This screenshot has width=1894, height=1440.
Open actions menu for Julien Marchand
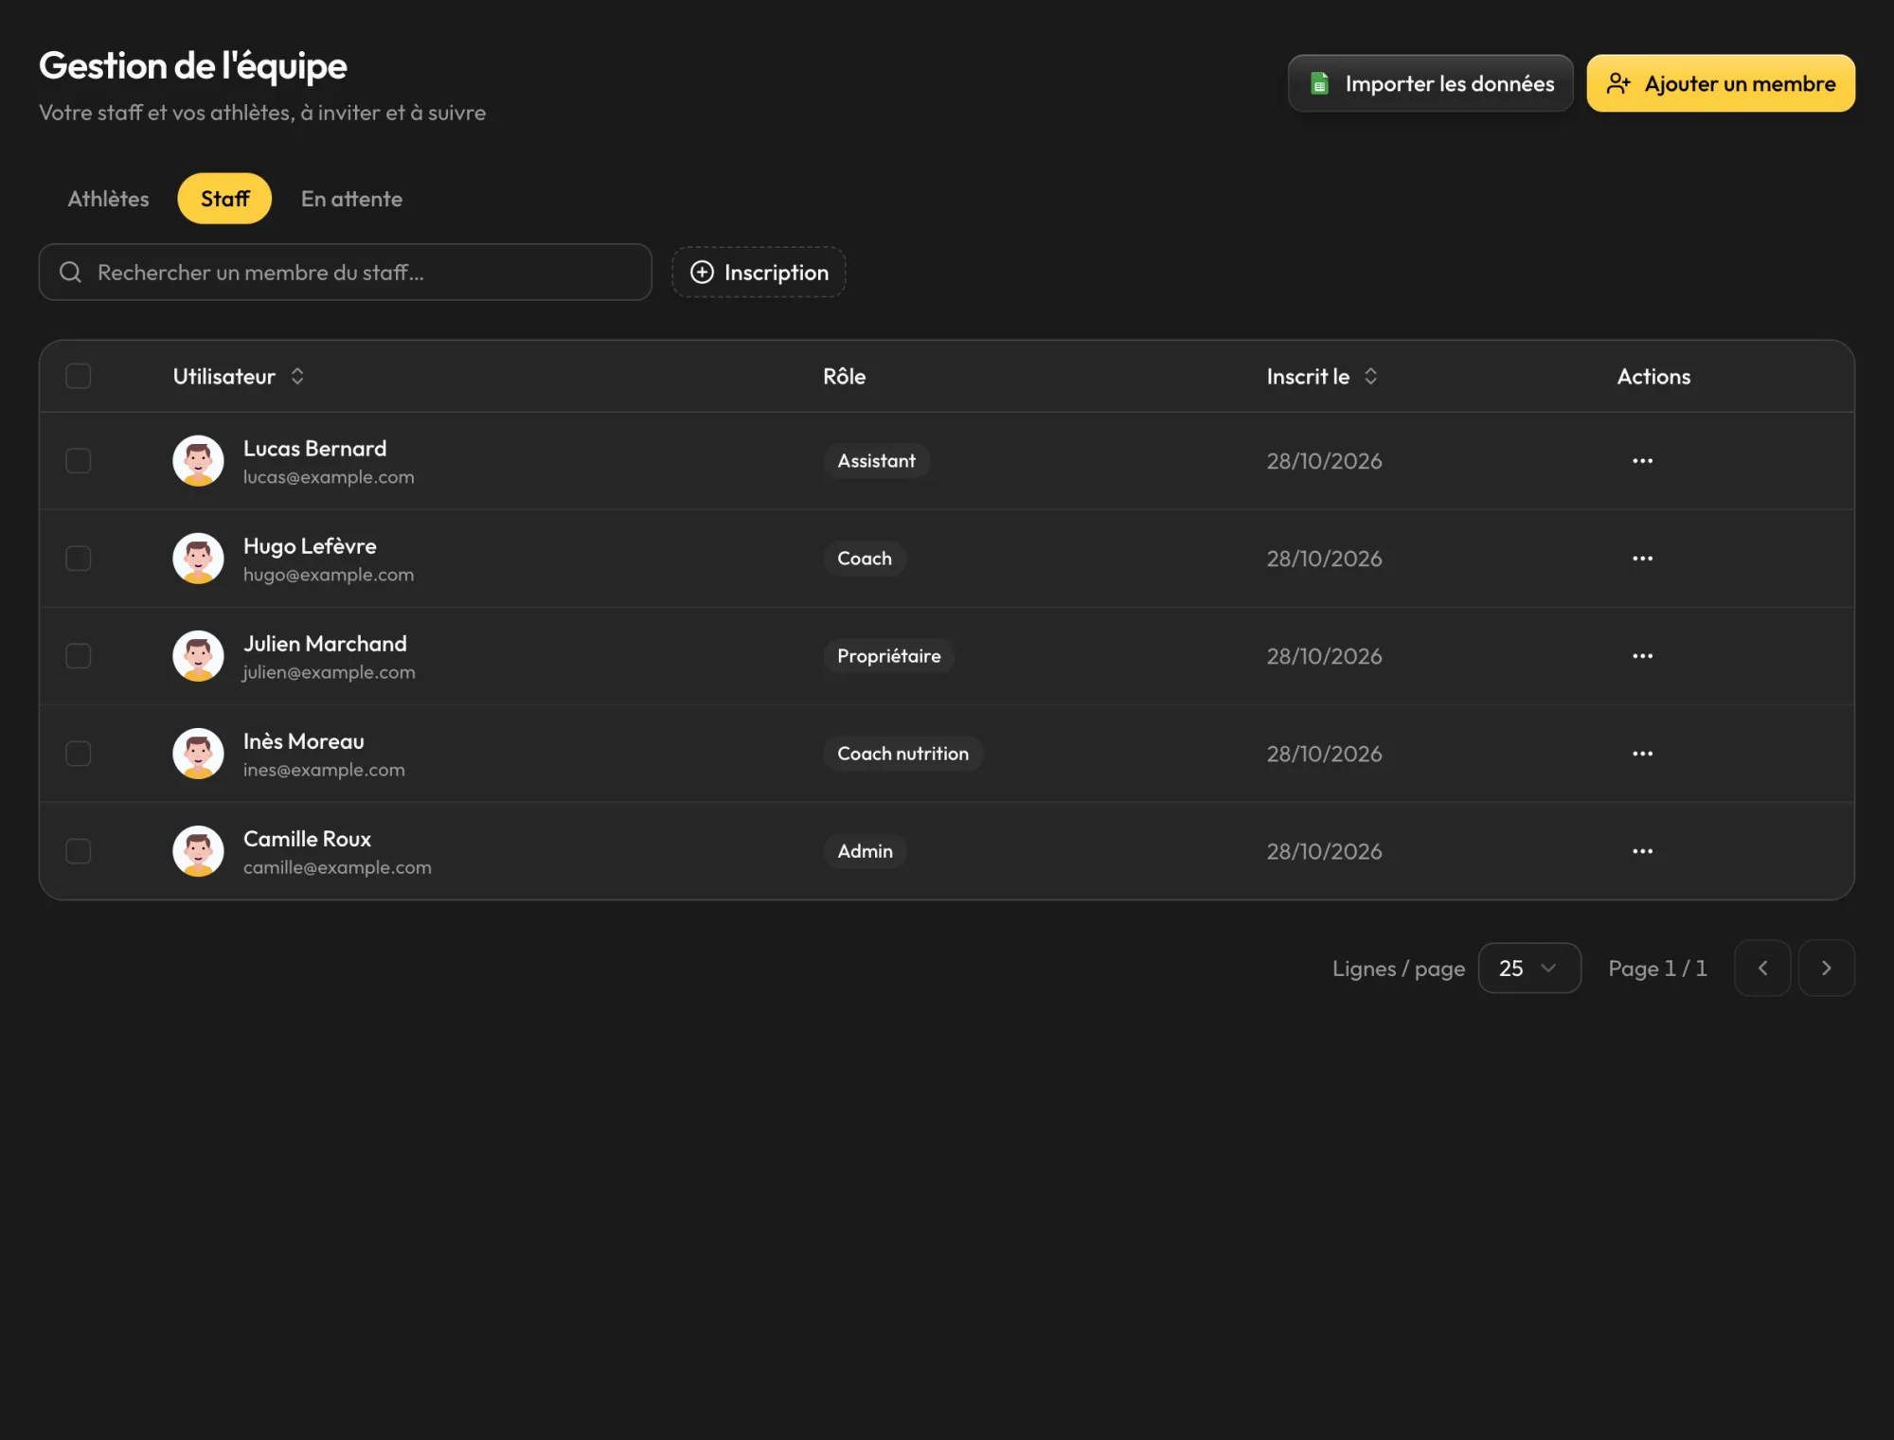[x=1642, y=656]
